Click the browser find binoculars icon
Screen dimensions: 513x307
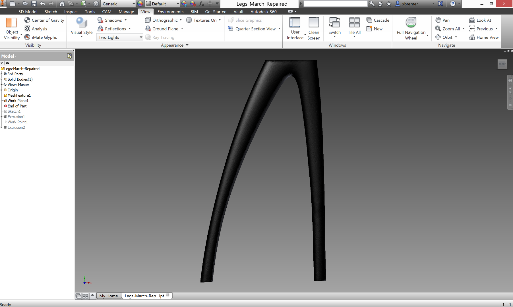point(7,63)
